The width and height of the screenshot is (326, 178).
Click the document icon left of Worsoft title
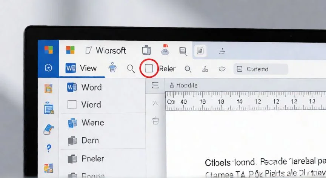89,50
